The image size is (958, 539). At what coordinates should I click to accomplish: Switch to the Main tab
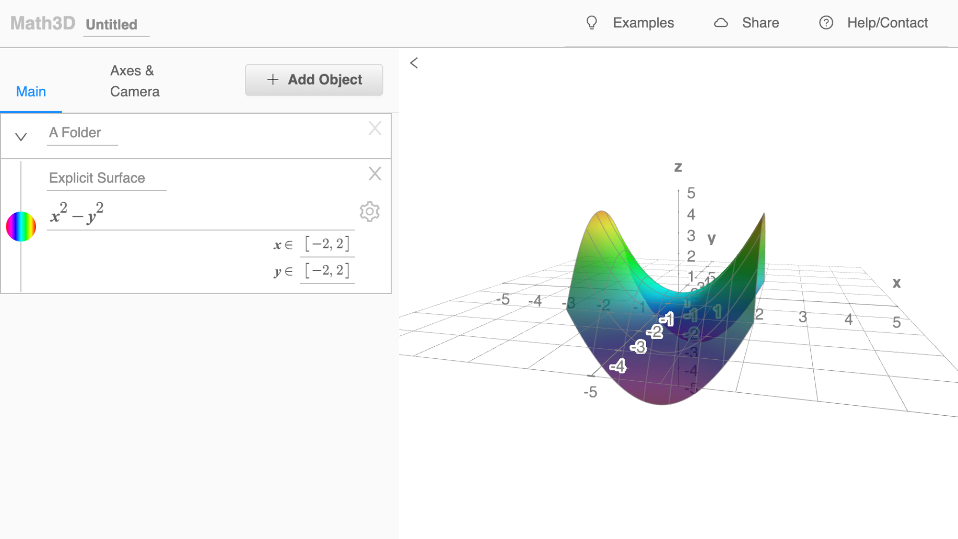pos(31,91)
